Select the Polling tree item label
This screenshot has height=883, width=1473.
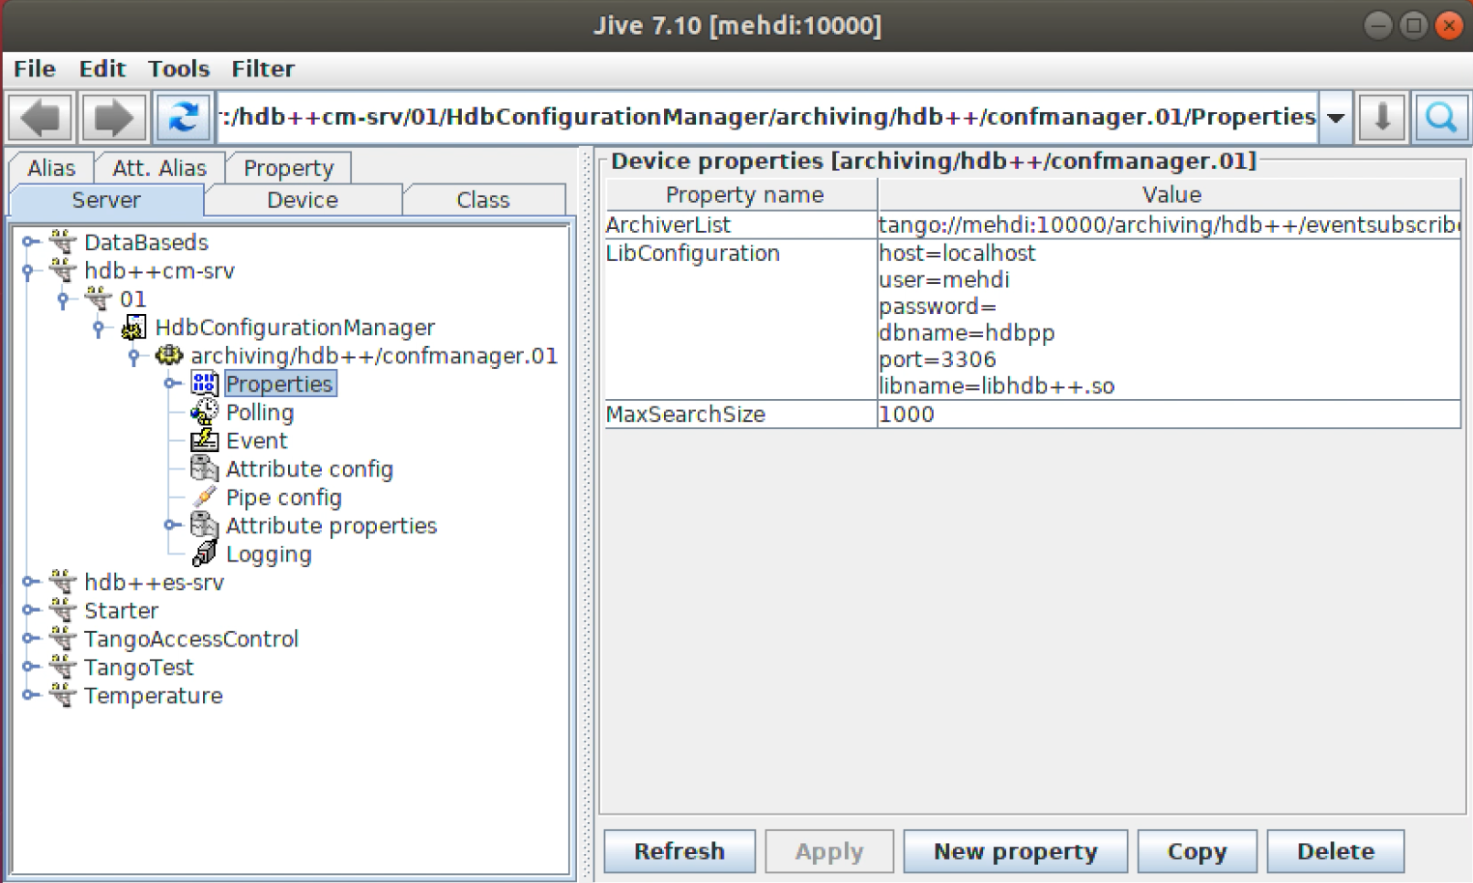[x=260, y=413]
